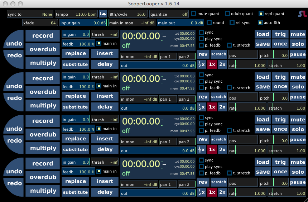Screen dimensions: 308x202
Task: Click the third loop's 2x rate button
Action: (x=222, y=150)
